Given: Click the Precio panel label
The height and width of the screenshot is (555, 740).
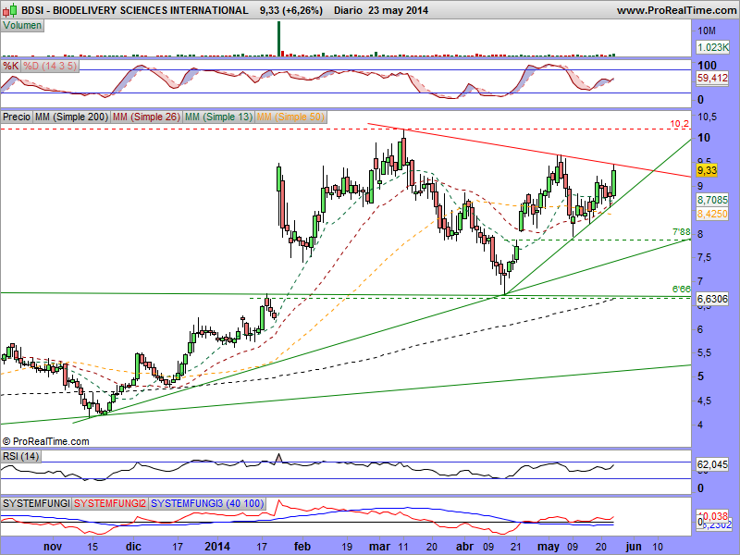Looking at the screenshot, I should 17,117.
